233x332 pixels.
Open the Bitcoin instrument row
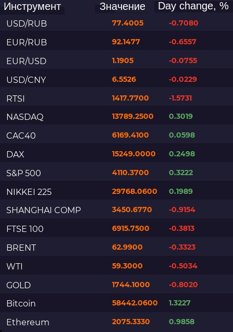[117, 303]
